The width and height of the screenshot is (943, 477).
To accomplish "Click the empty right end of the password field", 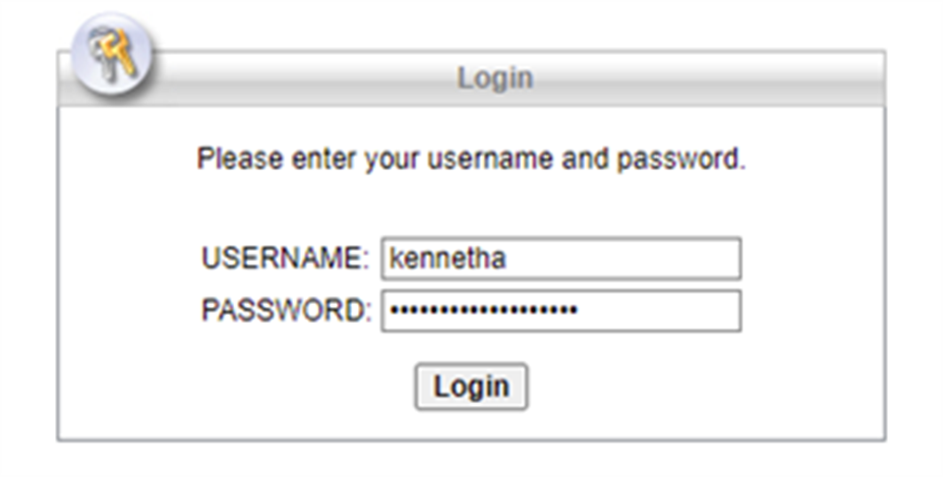I will 688,311.
